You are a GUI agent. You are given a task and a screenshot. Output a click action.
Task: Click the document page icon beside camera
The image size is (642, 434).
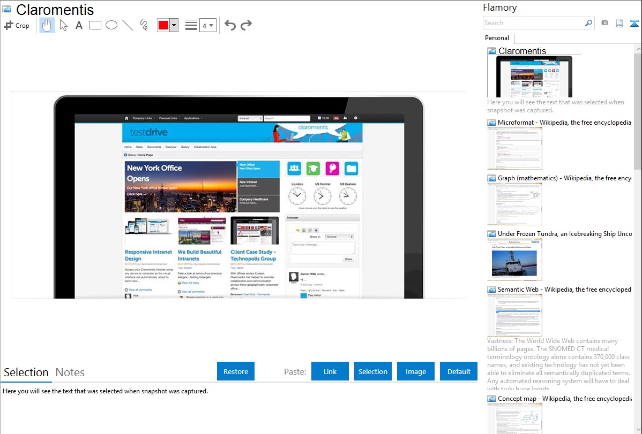tap(619, 23)
